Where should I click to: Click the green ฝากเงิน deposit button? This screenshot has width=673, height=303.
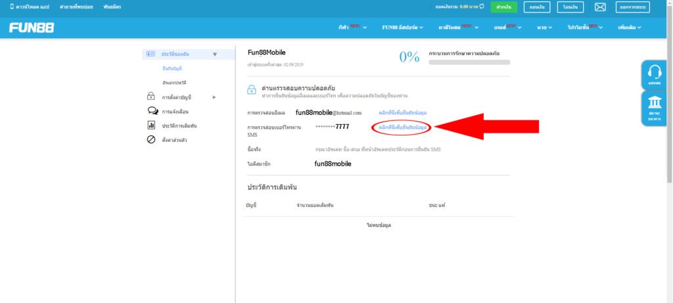[x=503, y=7]
